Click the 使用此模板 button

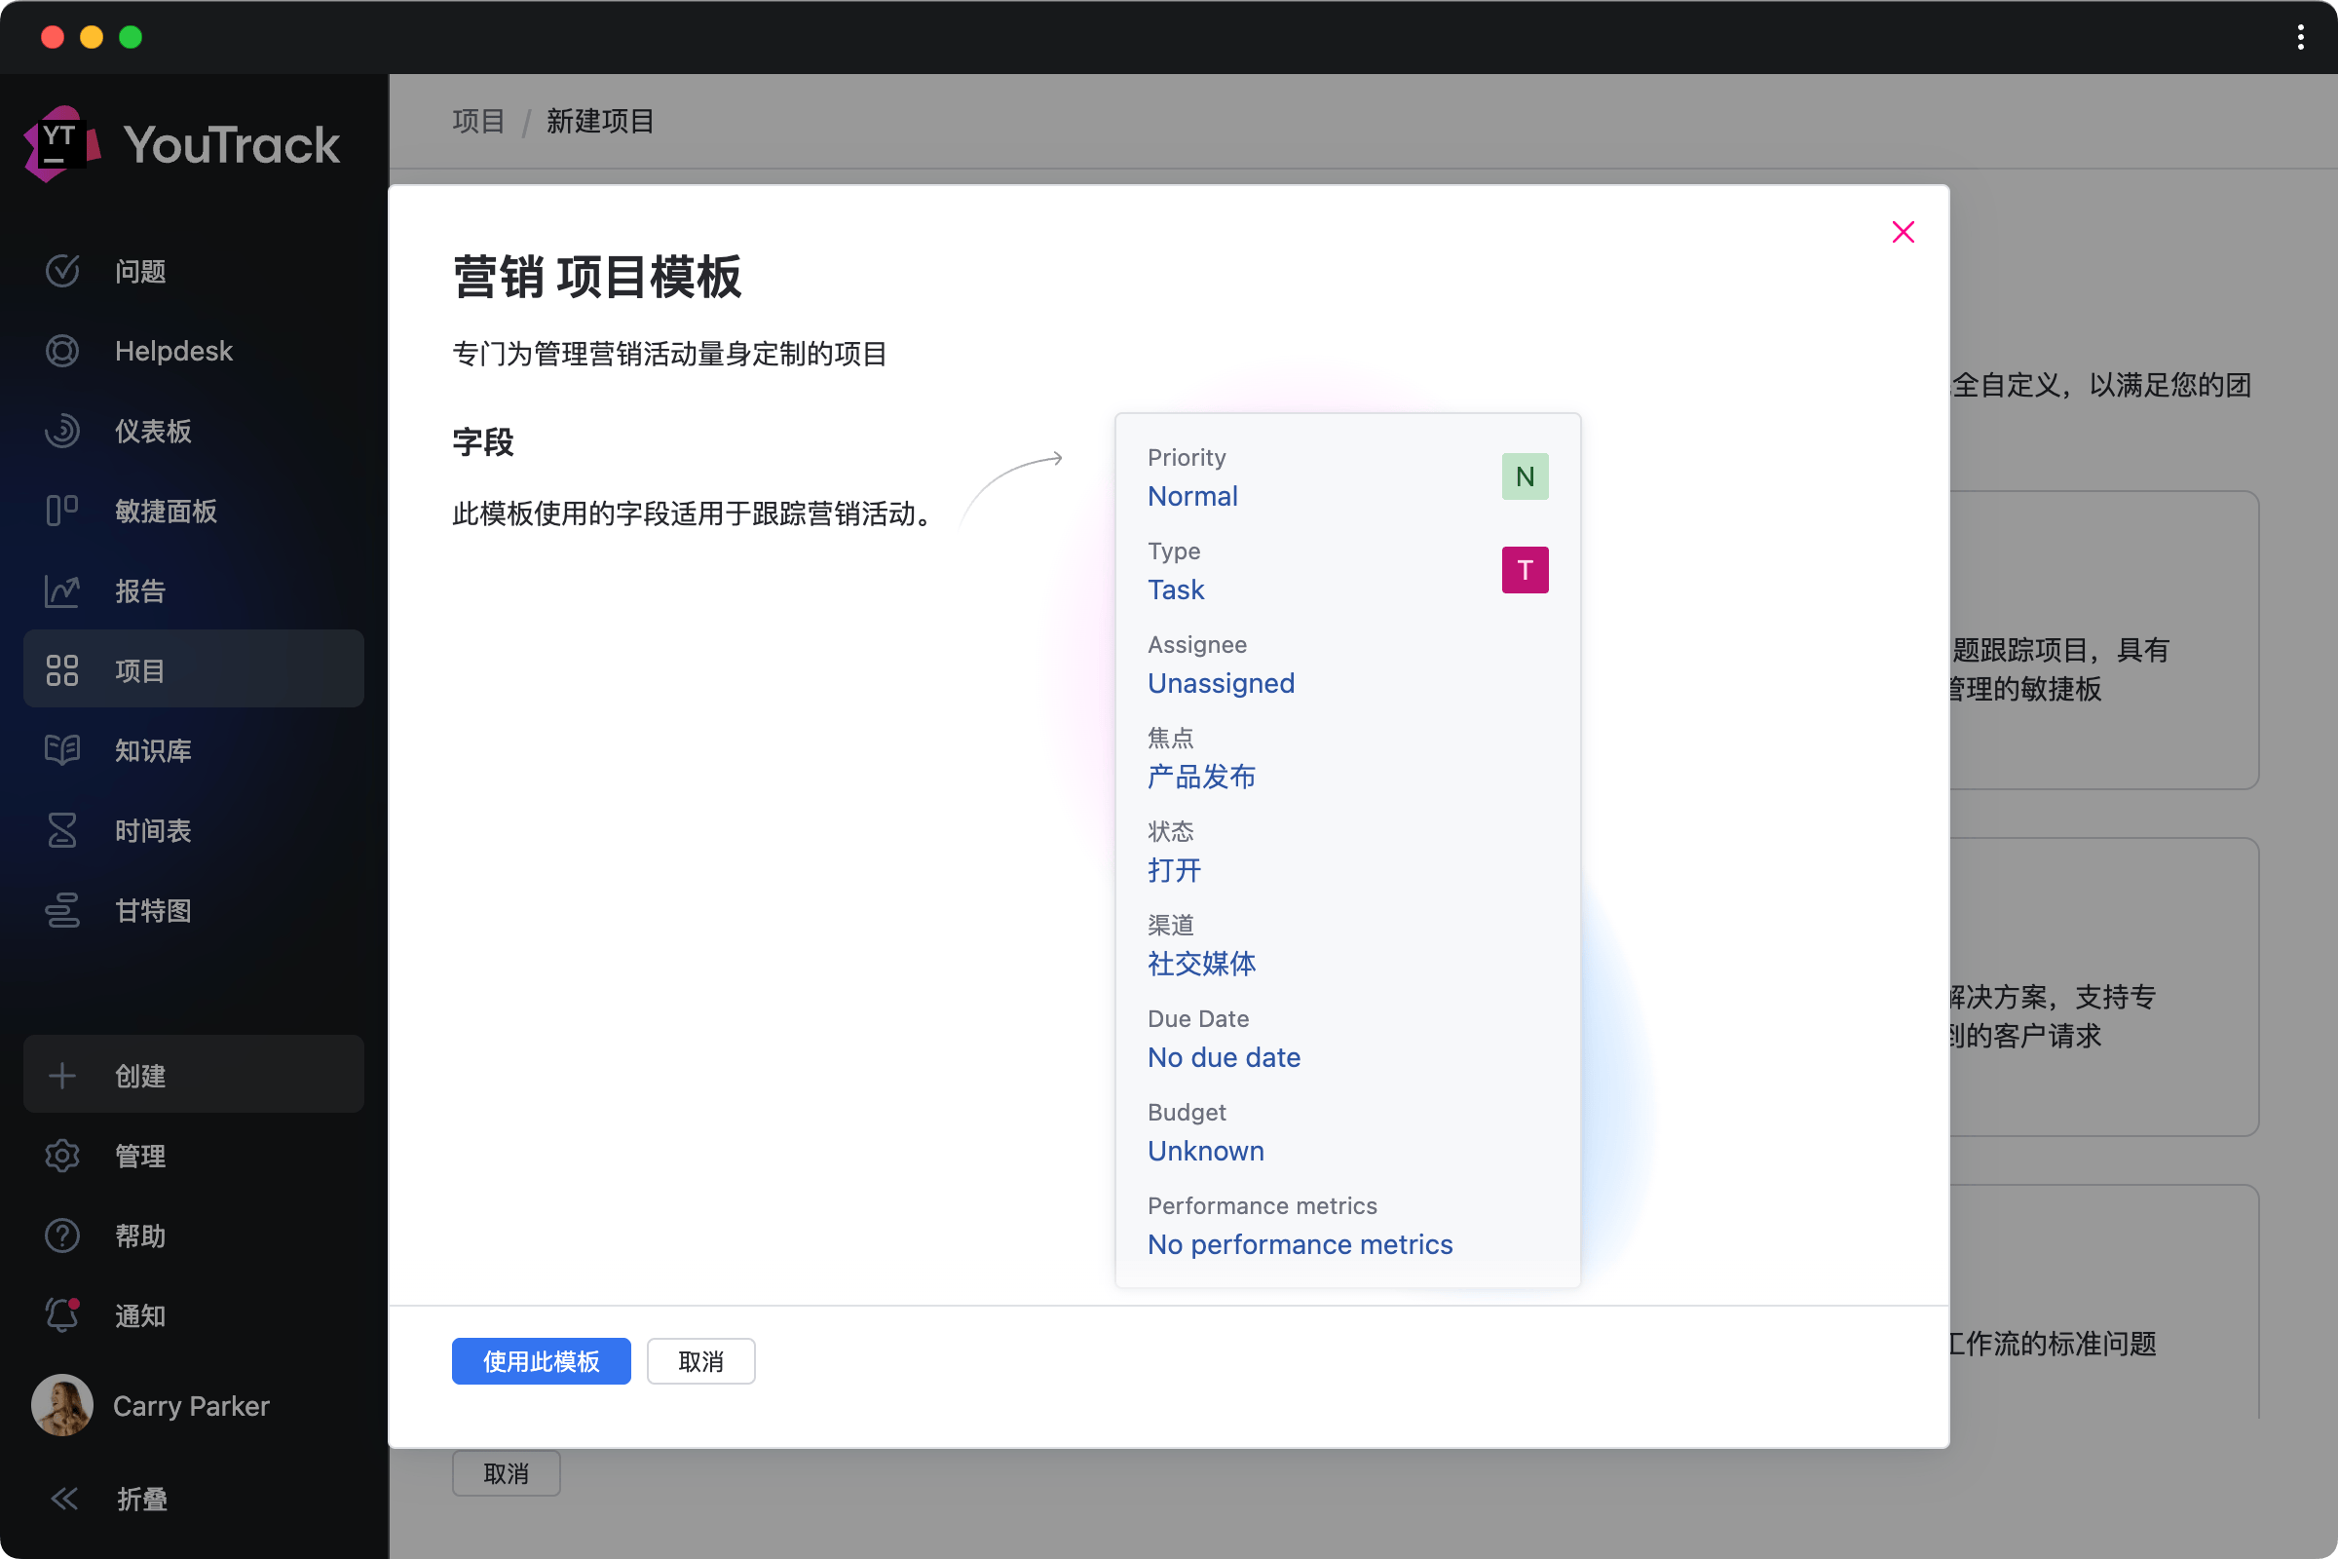coord(541,1361)
